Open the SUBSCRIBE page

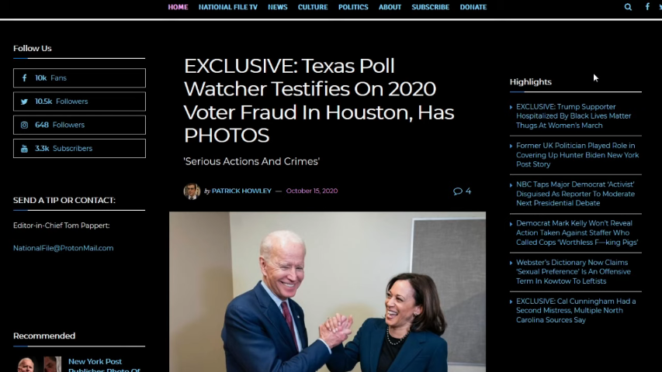[x=431, y=7]
